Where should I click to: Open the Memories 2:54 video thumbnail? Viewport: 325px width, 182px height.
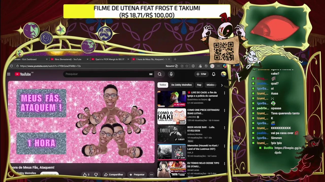coord(172,152)
